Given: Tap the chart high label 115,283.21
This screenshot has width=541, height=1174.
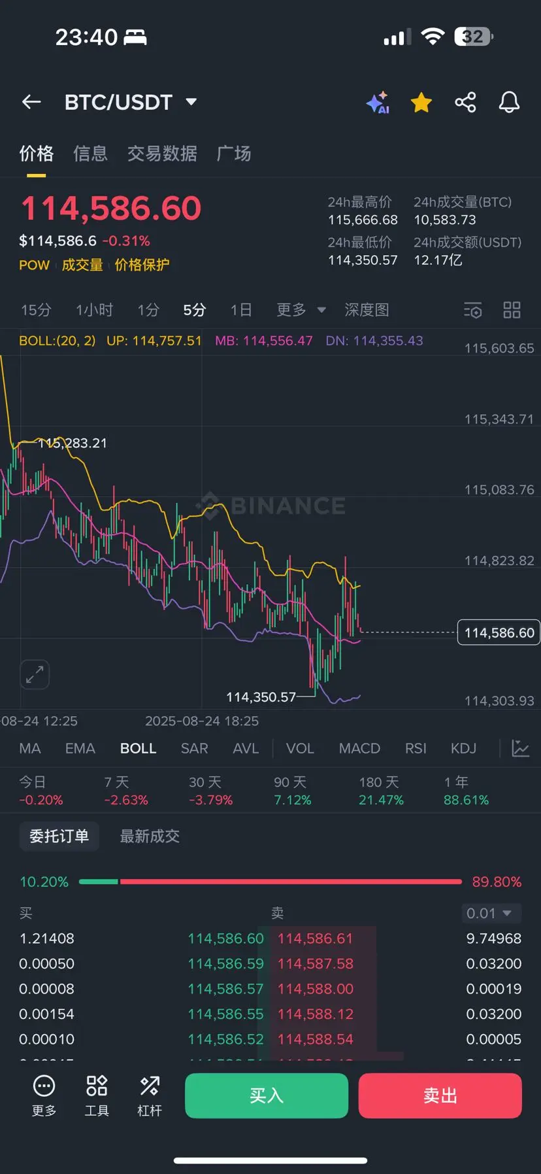Looking at the screenshot, I should pos(73,443).
